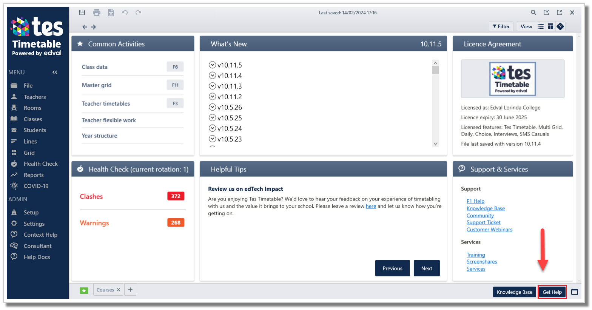This screenshot has height=310, width=592.
Task: Click the help diamond question icon
Action: (x=560, y=26)
